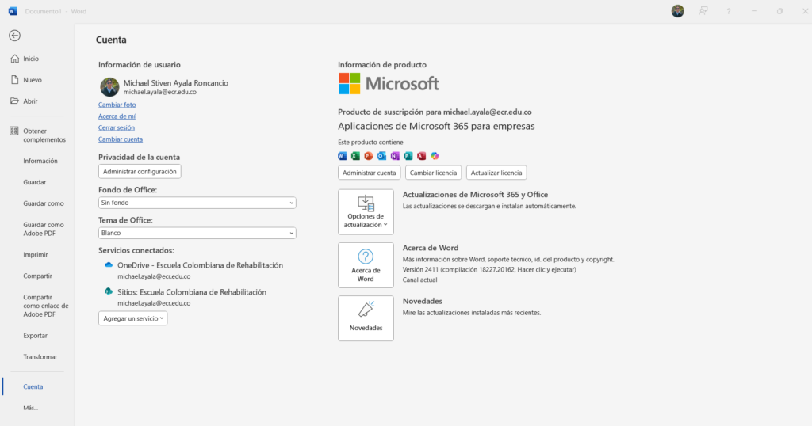This screenshot has height=426, width=812.
Task: Click the Nuevo new document icon
Action: pyautogui.click(x=14, y=80)
